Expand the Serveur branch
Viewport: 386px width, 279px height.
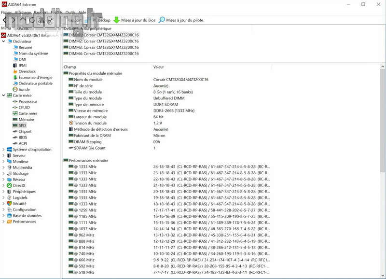point(3,155)
